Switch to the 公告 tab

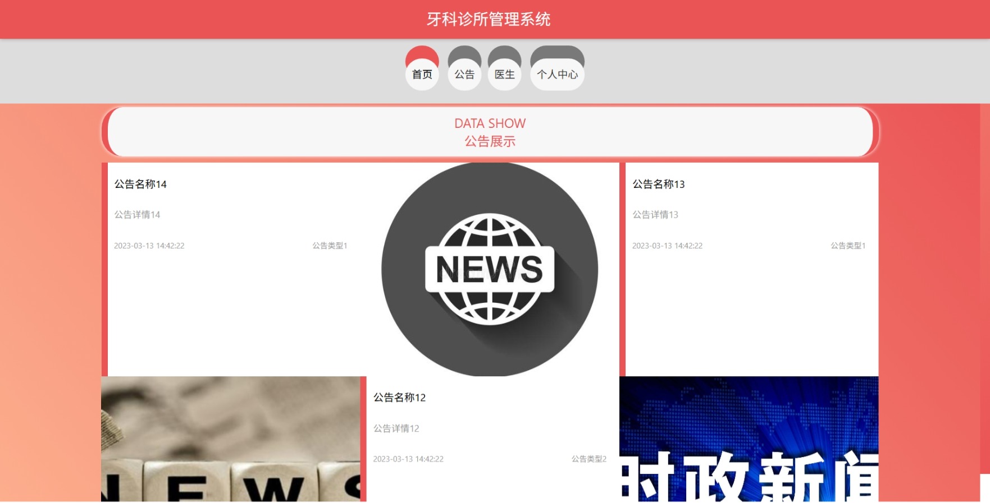tap(464, 68)
